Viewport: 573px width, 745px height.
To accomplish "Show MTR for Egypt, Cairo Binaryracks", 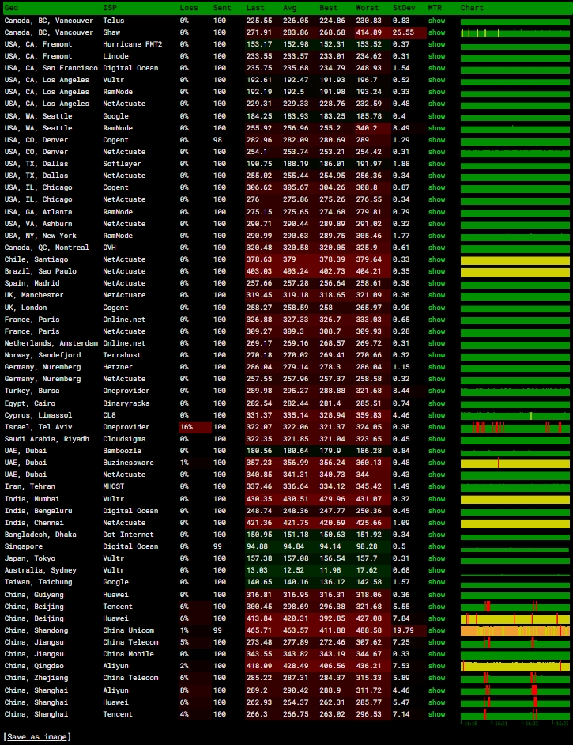I will [x=436, y=403].
